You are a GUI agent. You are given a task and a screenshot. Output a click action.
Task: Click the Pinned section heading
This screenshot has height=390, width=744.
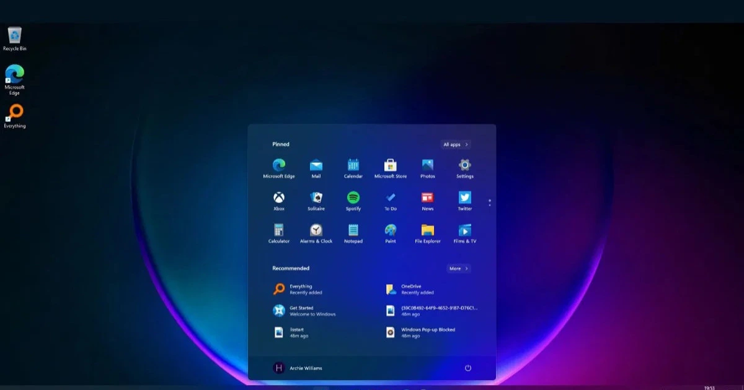pos(281,144)
